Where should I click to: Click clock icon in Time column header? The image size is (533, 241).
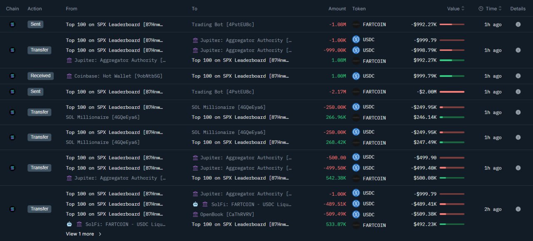point(481,9)
